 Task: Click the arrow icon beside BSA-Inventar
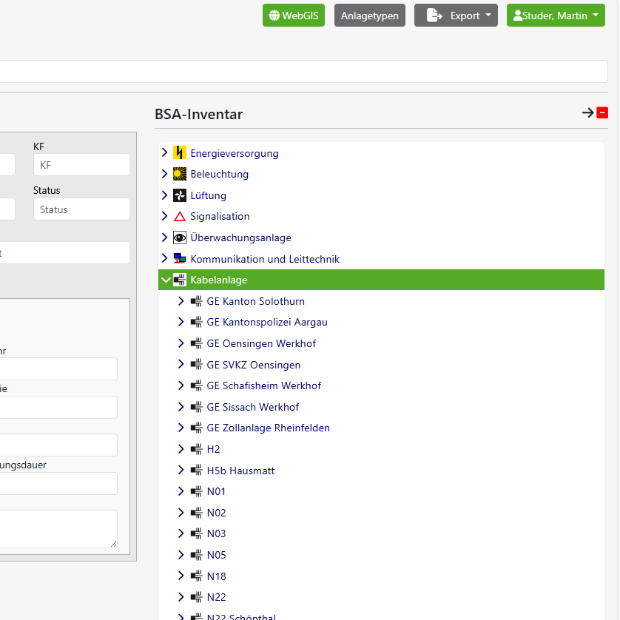point(587,113)
